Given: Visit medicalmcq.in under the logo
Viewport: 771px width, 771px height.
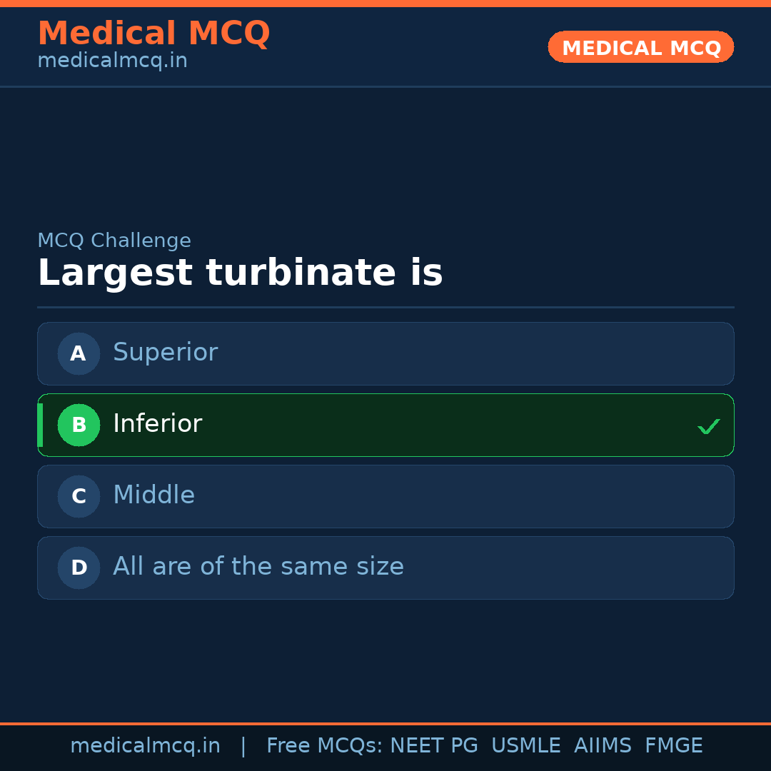Looking at the screenshot, I should 112,61.
